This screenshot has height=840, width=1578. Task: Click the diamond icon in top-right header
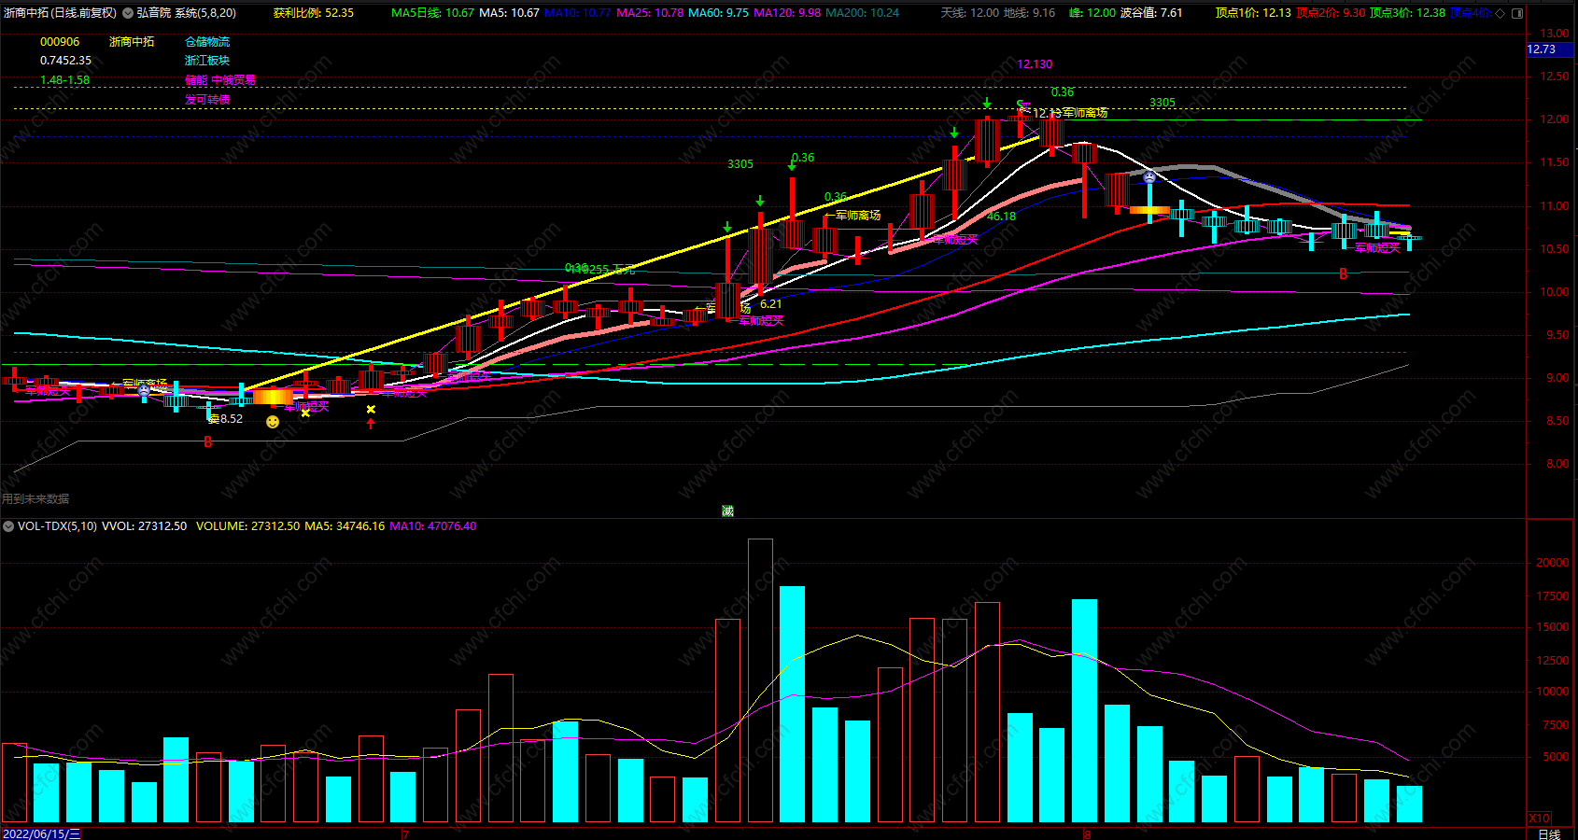point(1501,13)
